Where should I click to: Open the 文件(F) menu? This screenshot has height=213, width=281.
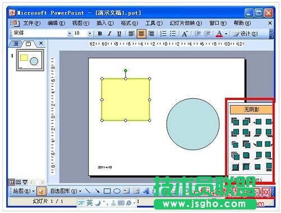point(32,23)
